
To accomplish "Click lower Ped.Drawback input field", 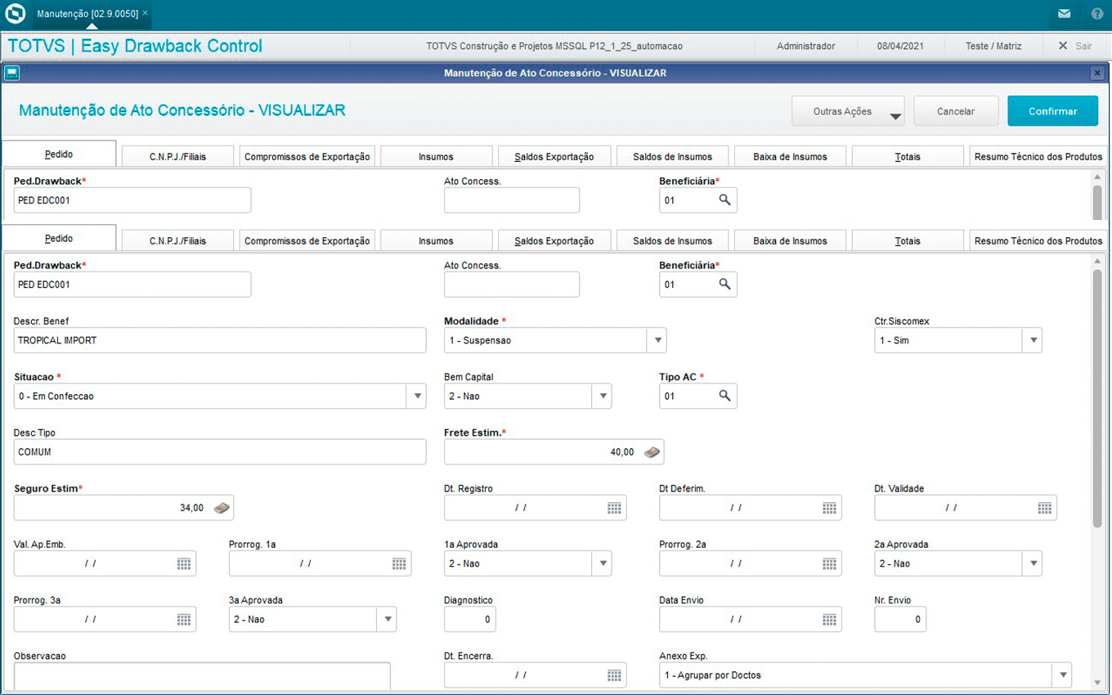I will (x=132, y=285).
